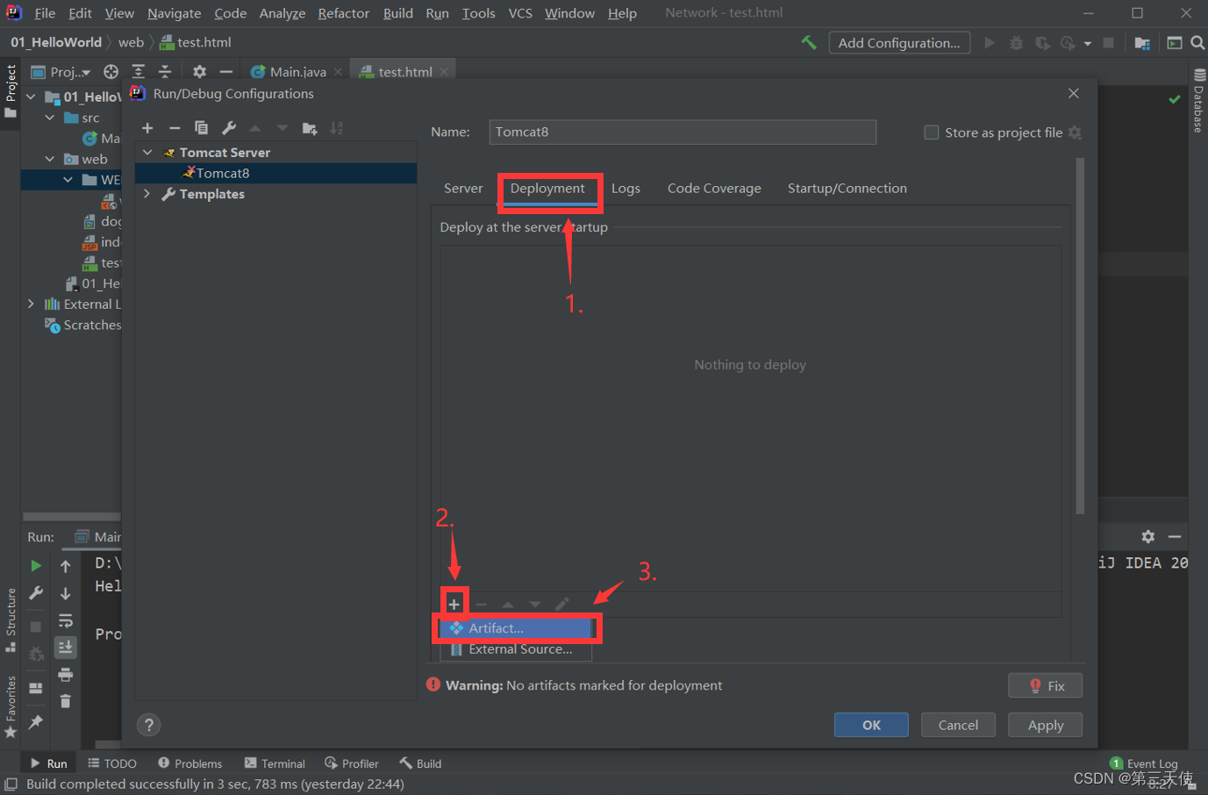Click the add new configuration plus icon

147,128
